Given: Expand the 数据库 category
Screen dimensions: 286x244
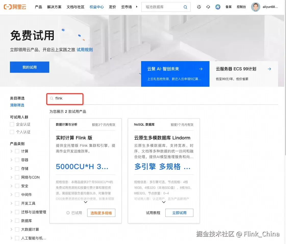Looking at the screenshot, I should [11, 221].
